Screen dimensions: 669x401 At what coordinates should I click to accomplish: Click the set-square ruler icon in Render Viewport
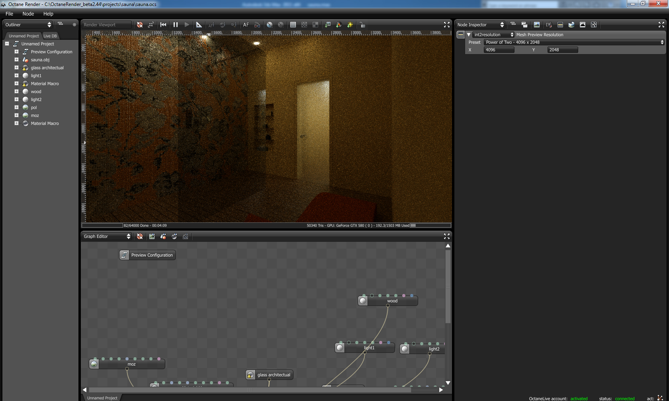pyautogui.click(x=199, y=25)
